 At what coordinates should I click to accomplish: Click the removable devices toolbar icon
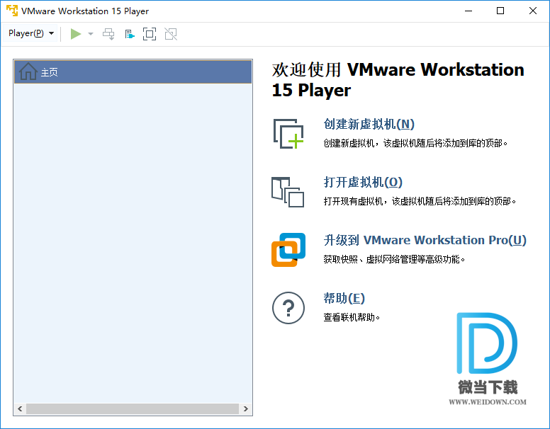point(130,34)
